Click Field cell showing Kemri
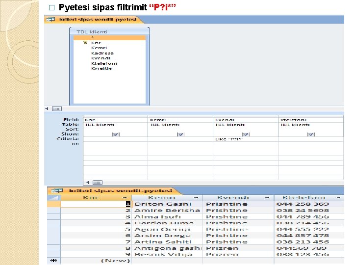The image size is (353, 265). pyautogui.click(x=180, y=120)
